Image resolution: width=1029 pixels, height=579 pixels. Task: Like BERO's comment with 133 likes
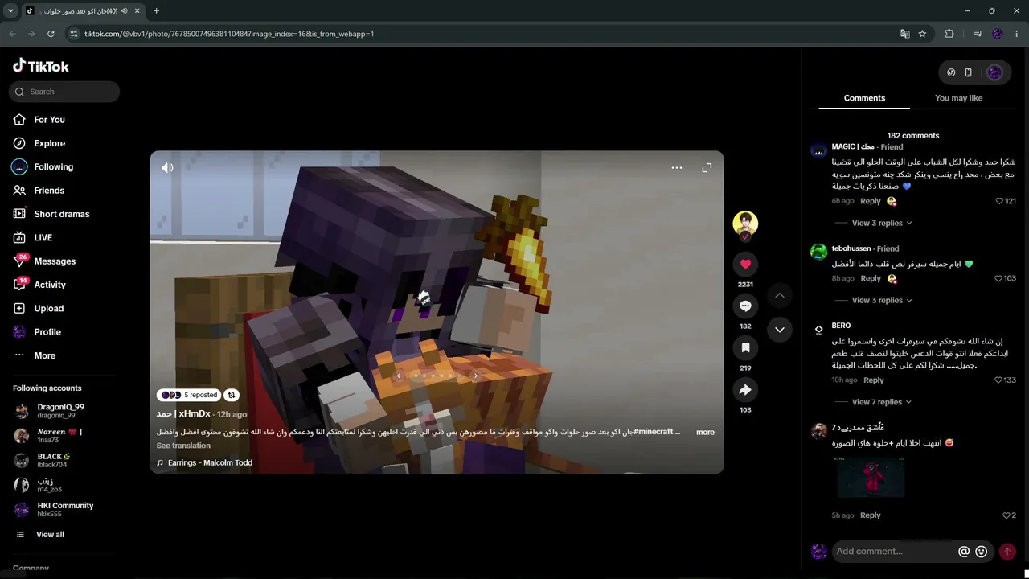tap(998, 380)
